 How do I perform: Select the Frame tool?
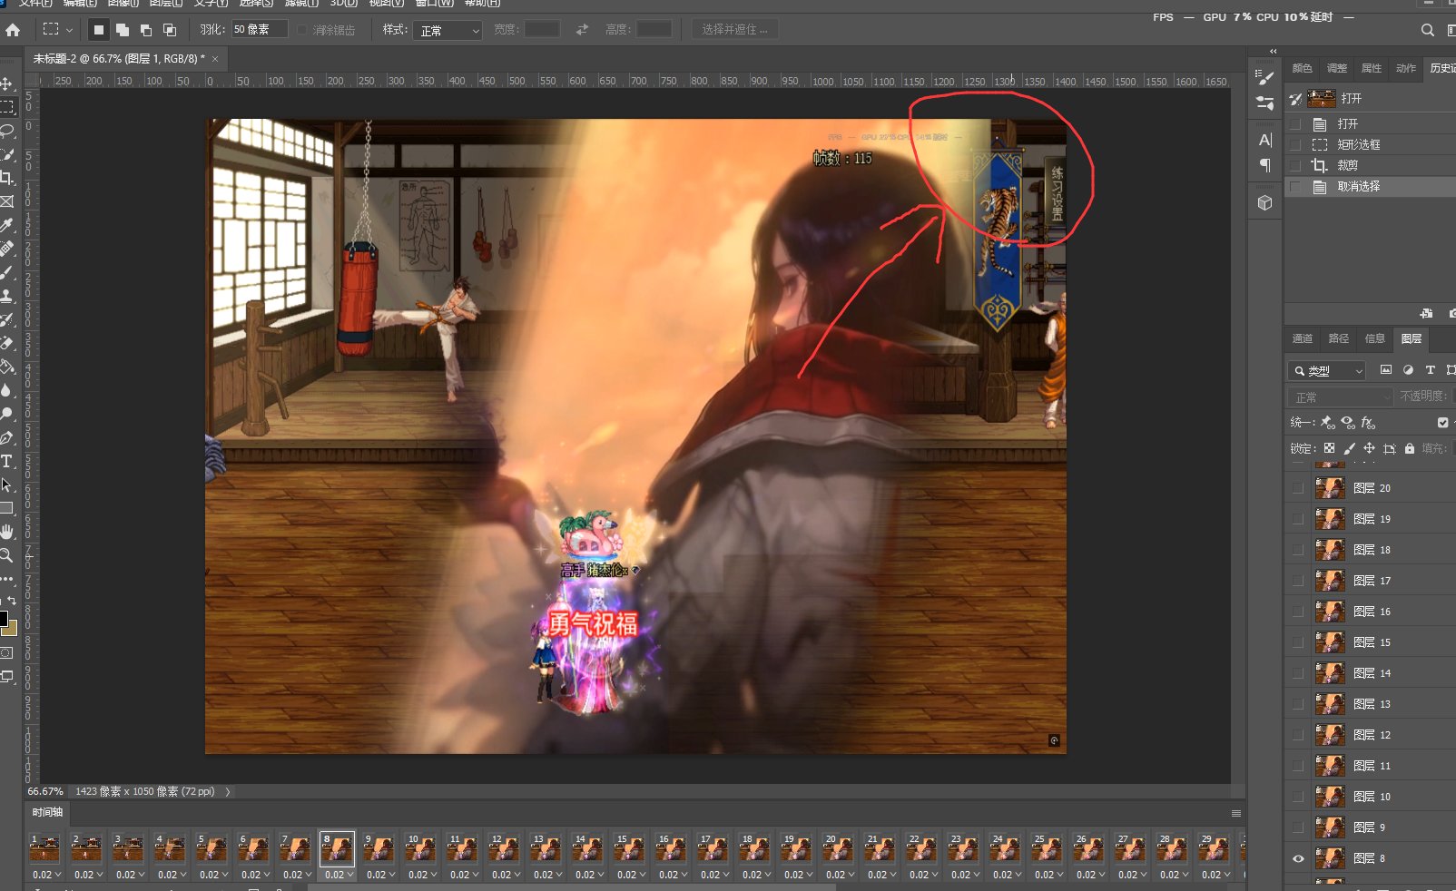pos(6,201)
